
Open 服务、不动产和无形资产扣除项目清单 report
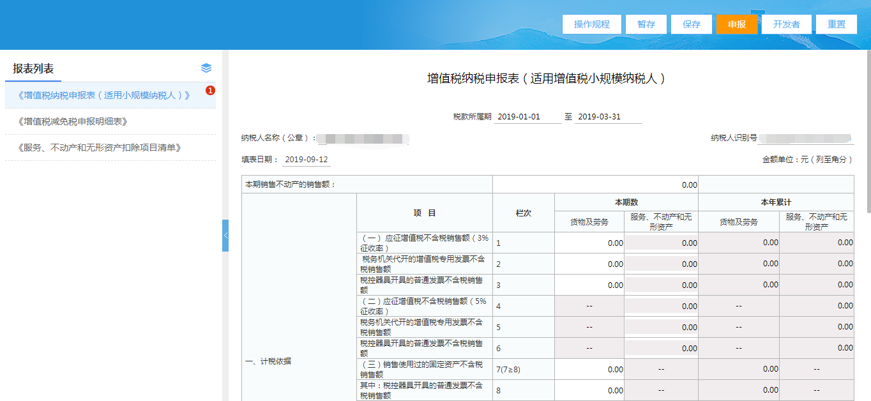pos(100,148)
